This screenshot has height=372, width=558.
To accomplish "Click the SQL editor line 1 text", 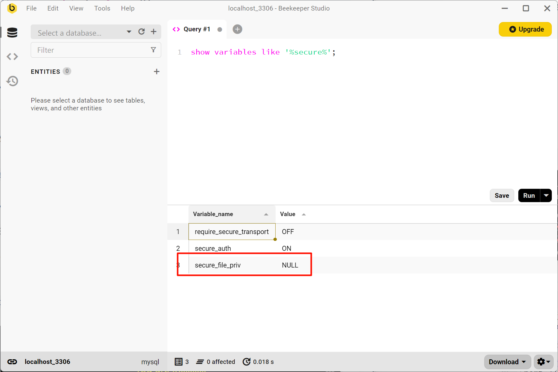I will pyautogui.click(x=263, y=52).
